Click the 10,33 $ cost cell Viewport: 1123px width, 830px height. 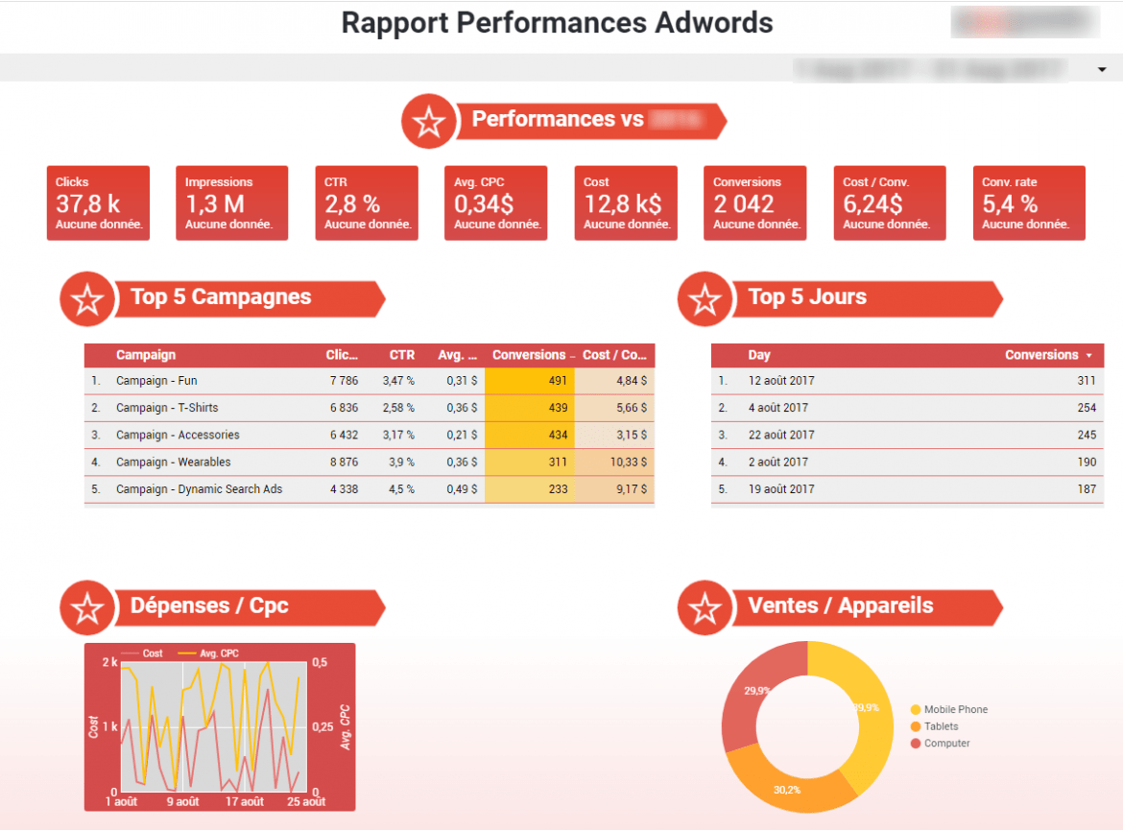614,462
